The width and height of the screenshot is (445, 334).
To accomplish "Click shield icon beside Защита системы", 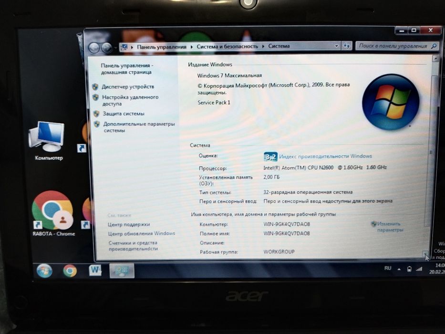I will click(96, 114).
